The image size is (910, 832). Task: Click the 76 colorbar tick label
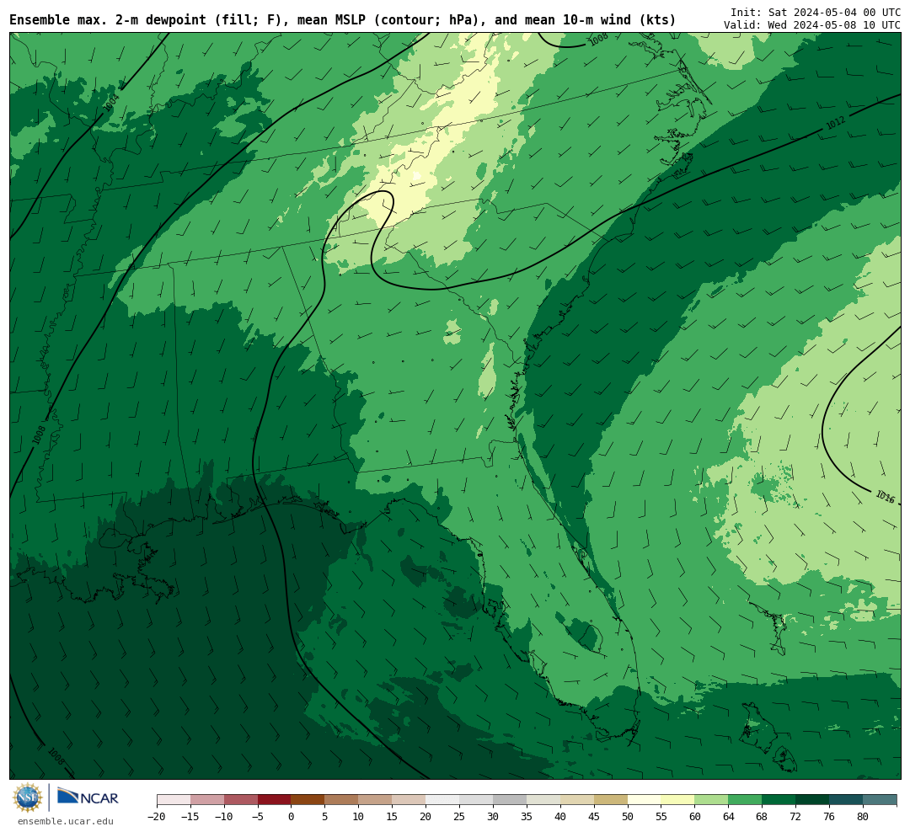pos(830,816)
